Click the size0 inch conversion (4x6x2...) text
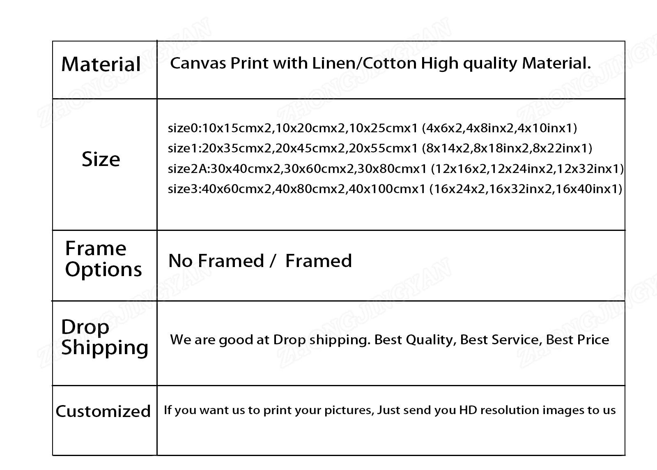Viewport: 657px width, 470px height. pyautogui.click(x=499, y=128)
